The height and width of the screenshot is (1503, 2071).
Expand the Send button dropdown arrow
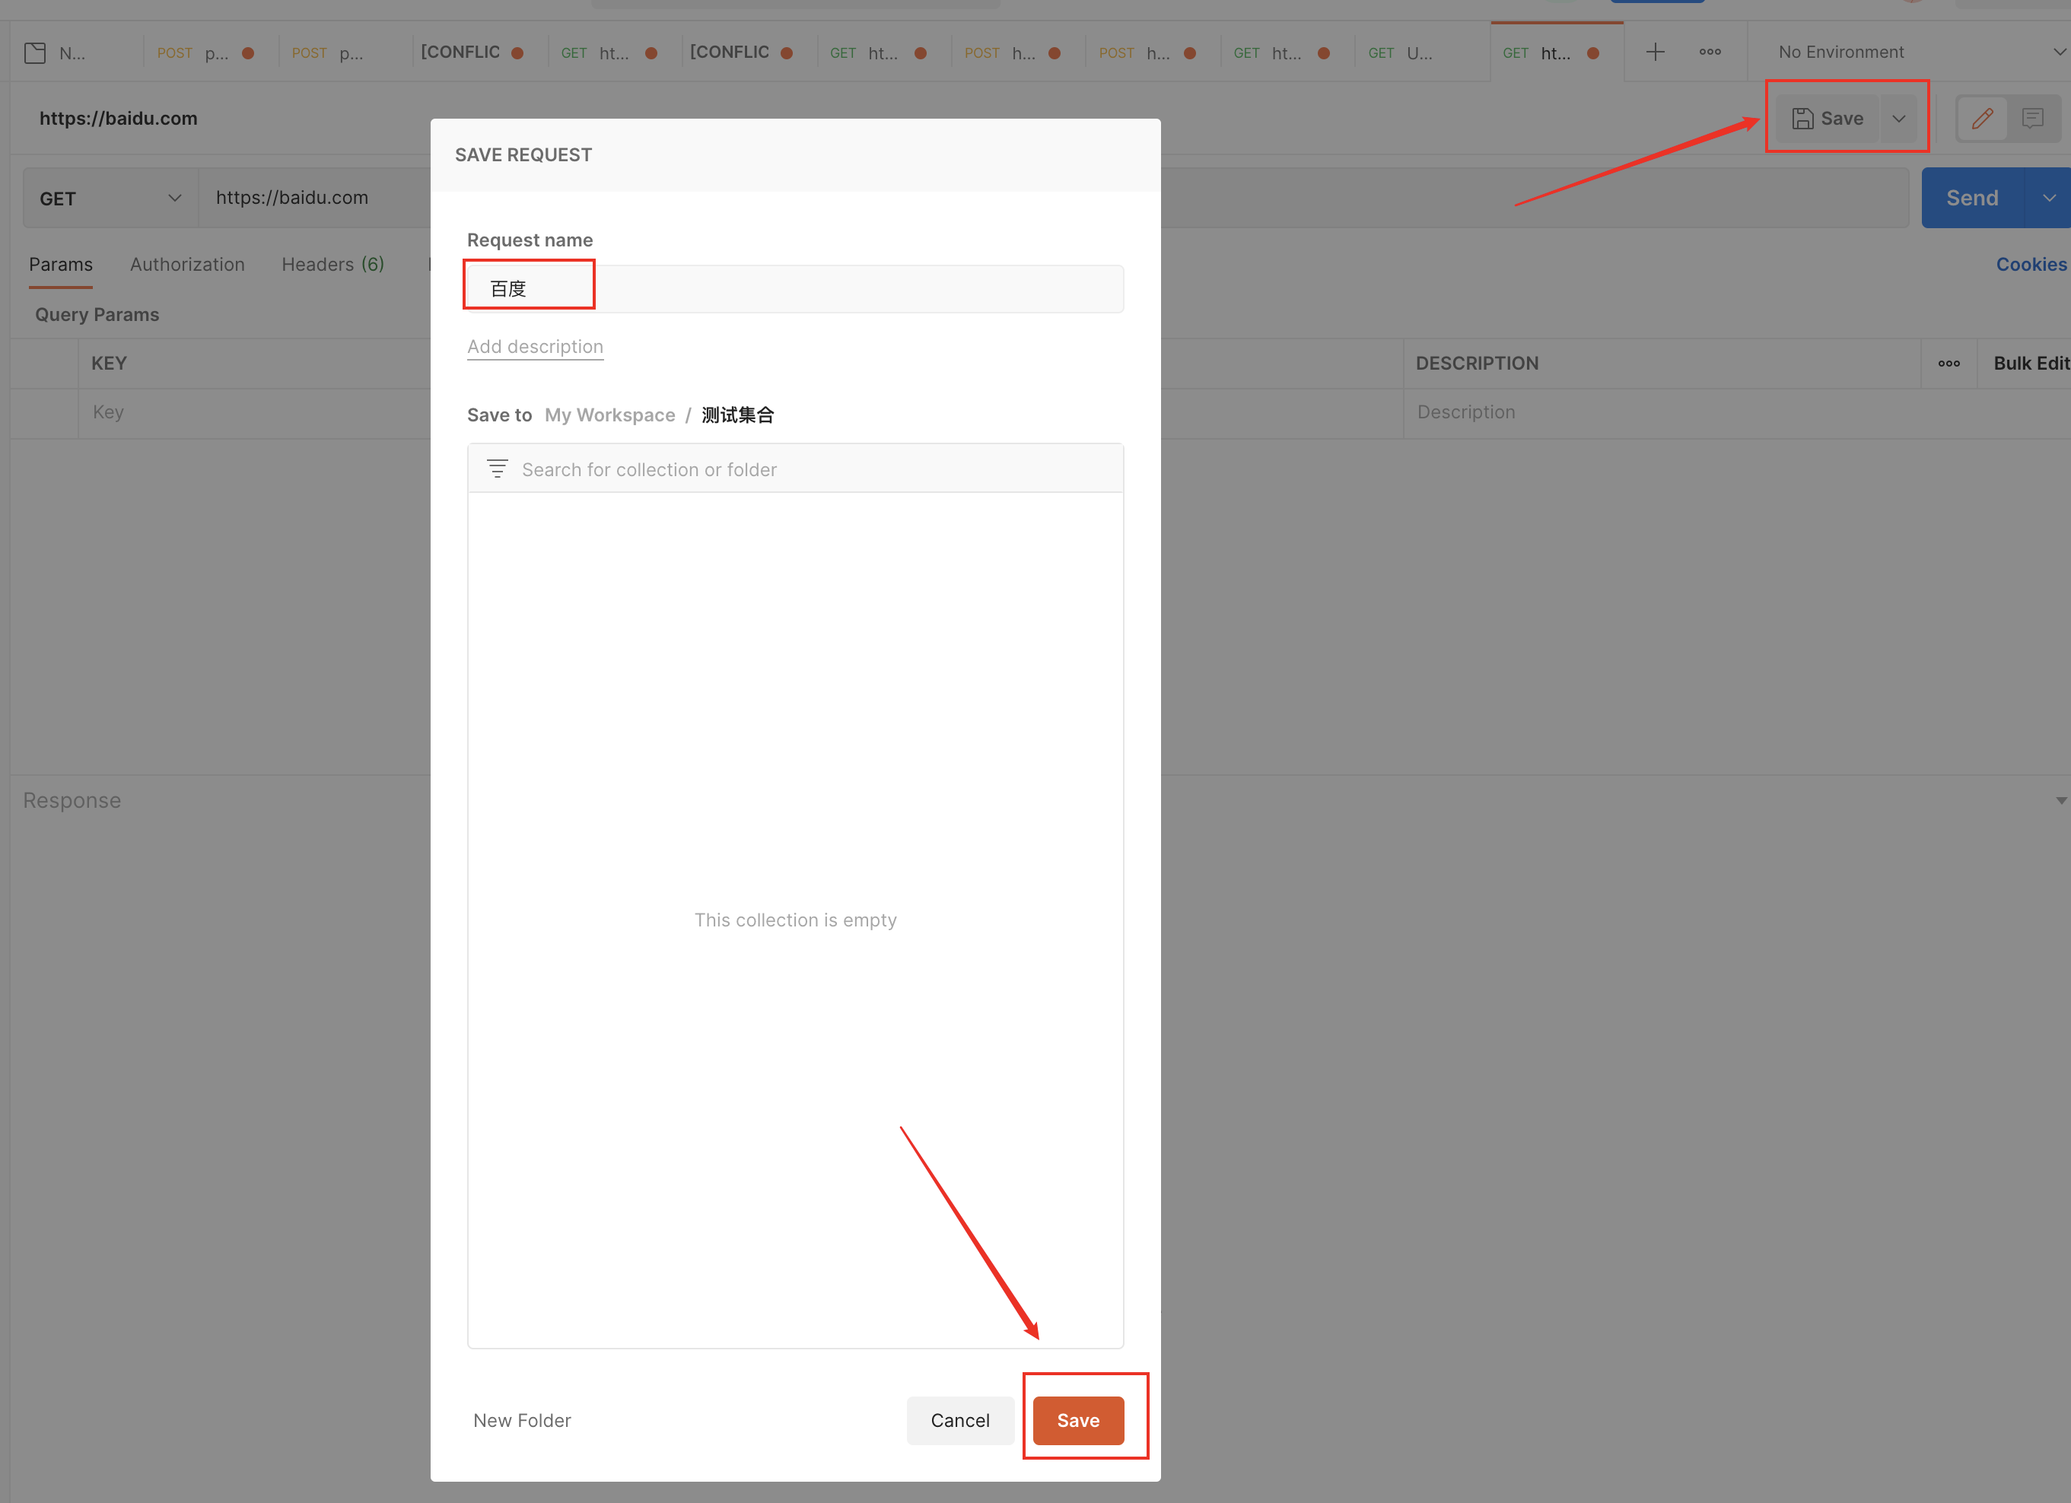2048,199
